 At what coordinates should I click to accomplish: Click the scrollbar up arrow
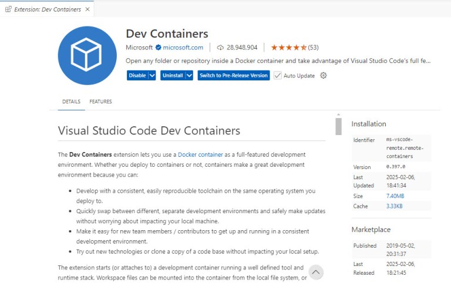pos(338,114)
